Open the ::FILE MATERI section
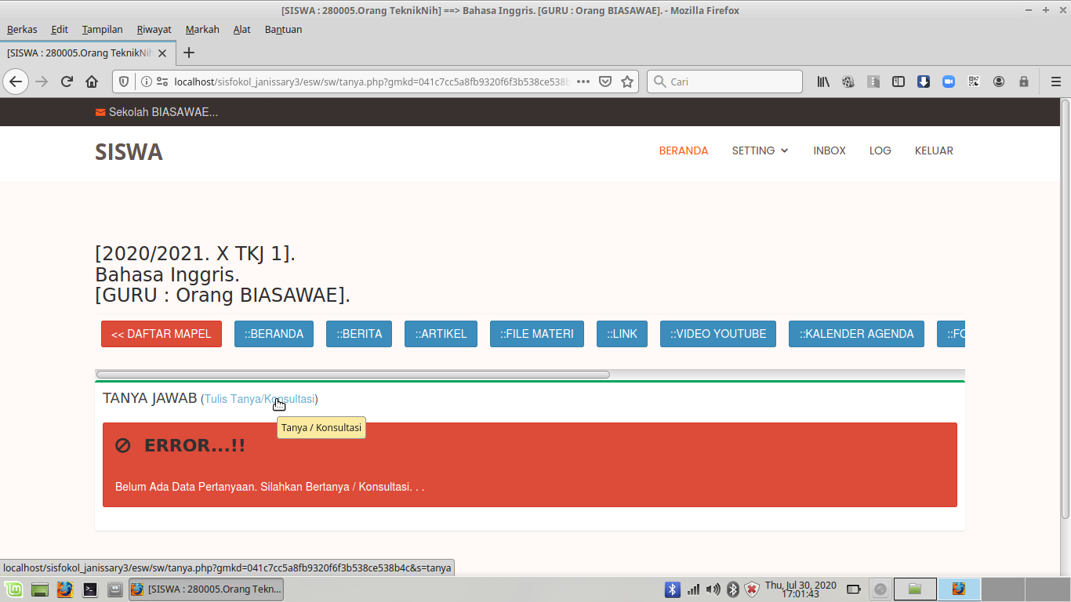 537,334
